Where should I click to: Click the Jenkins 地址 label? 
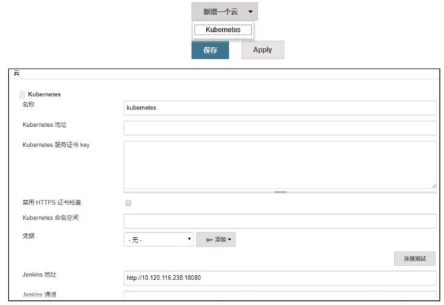coord(40,274)
